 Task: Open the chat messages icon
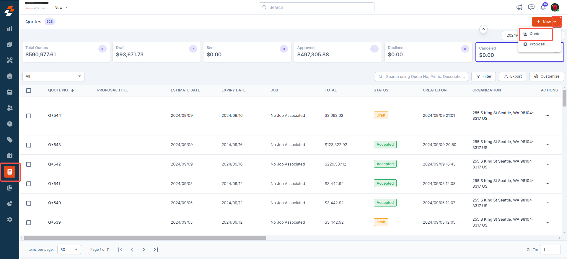click(x=531, y=8)
